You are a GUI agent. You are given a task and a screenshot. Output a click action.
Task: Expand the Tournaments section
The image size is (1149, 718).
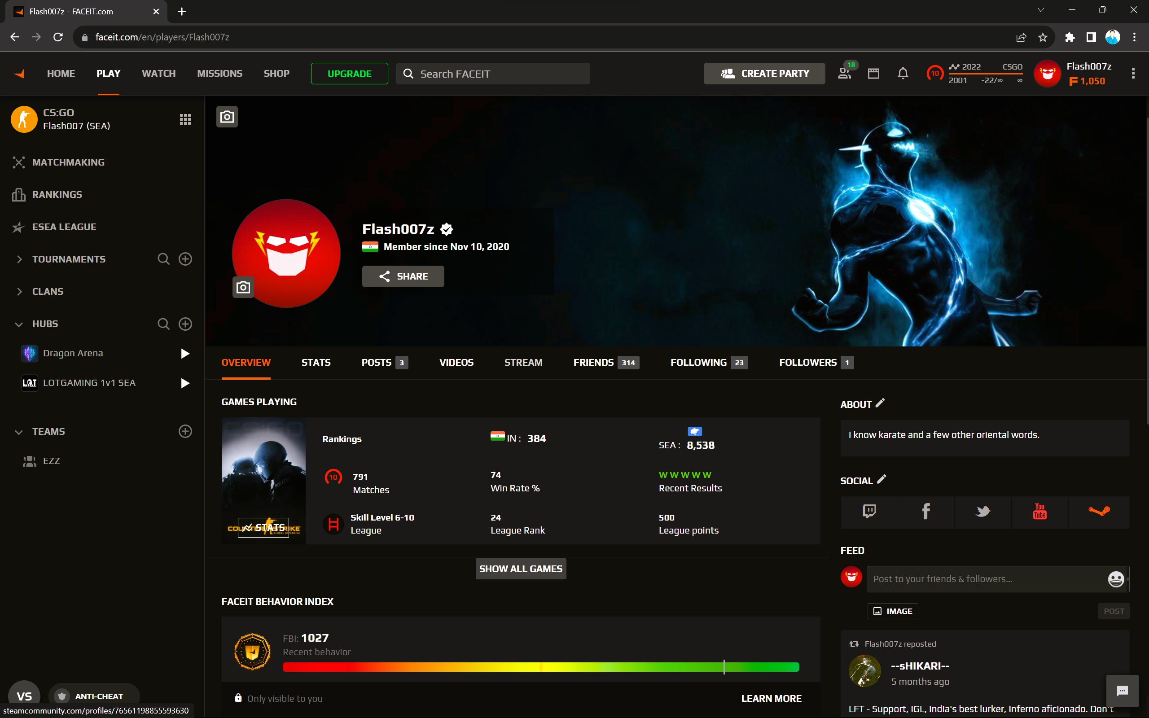[x=19, y=259]
